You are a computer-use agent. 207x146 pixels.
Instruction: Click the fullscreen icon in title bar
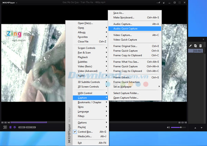tap(179, 2)
